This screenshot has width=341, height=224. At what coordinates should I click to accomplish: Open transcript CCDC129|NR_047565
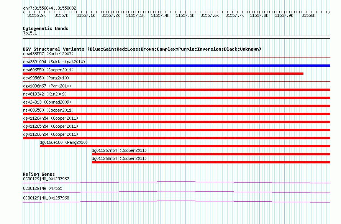(43, 188)
